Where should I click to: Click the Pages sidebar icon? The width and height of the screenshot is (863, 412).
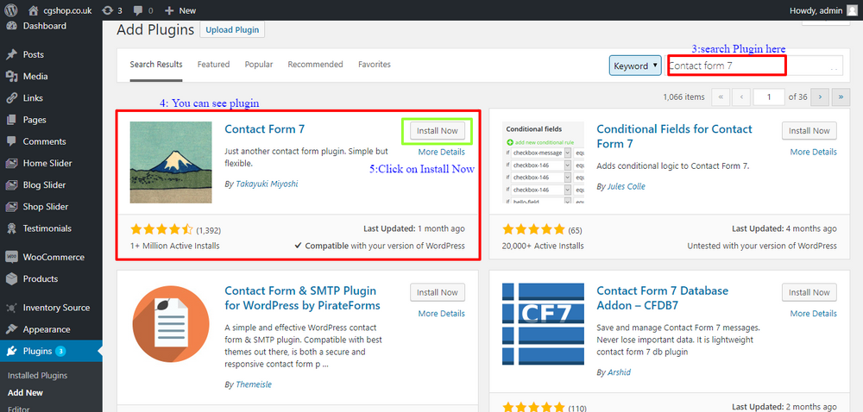click(11, 120)
